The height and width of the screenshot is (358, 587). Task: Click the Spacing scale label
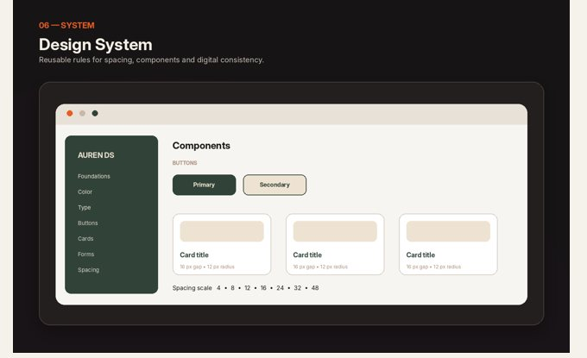192,288
